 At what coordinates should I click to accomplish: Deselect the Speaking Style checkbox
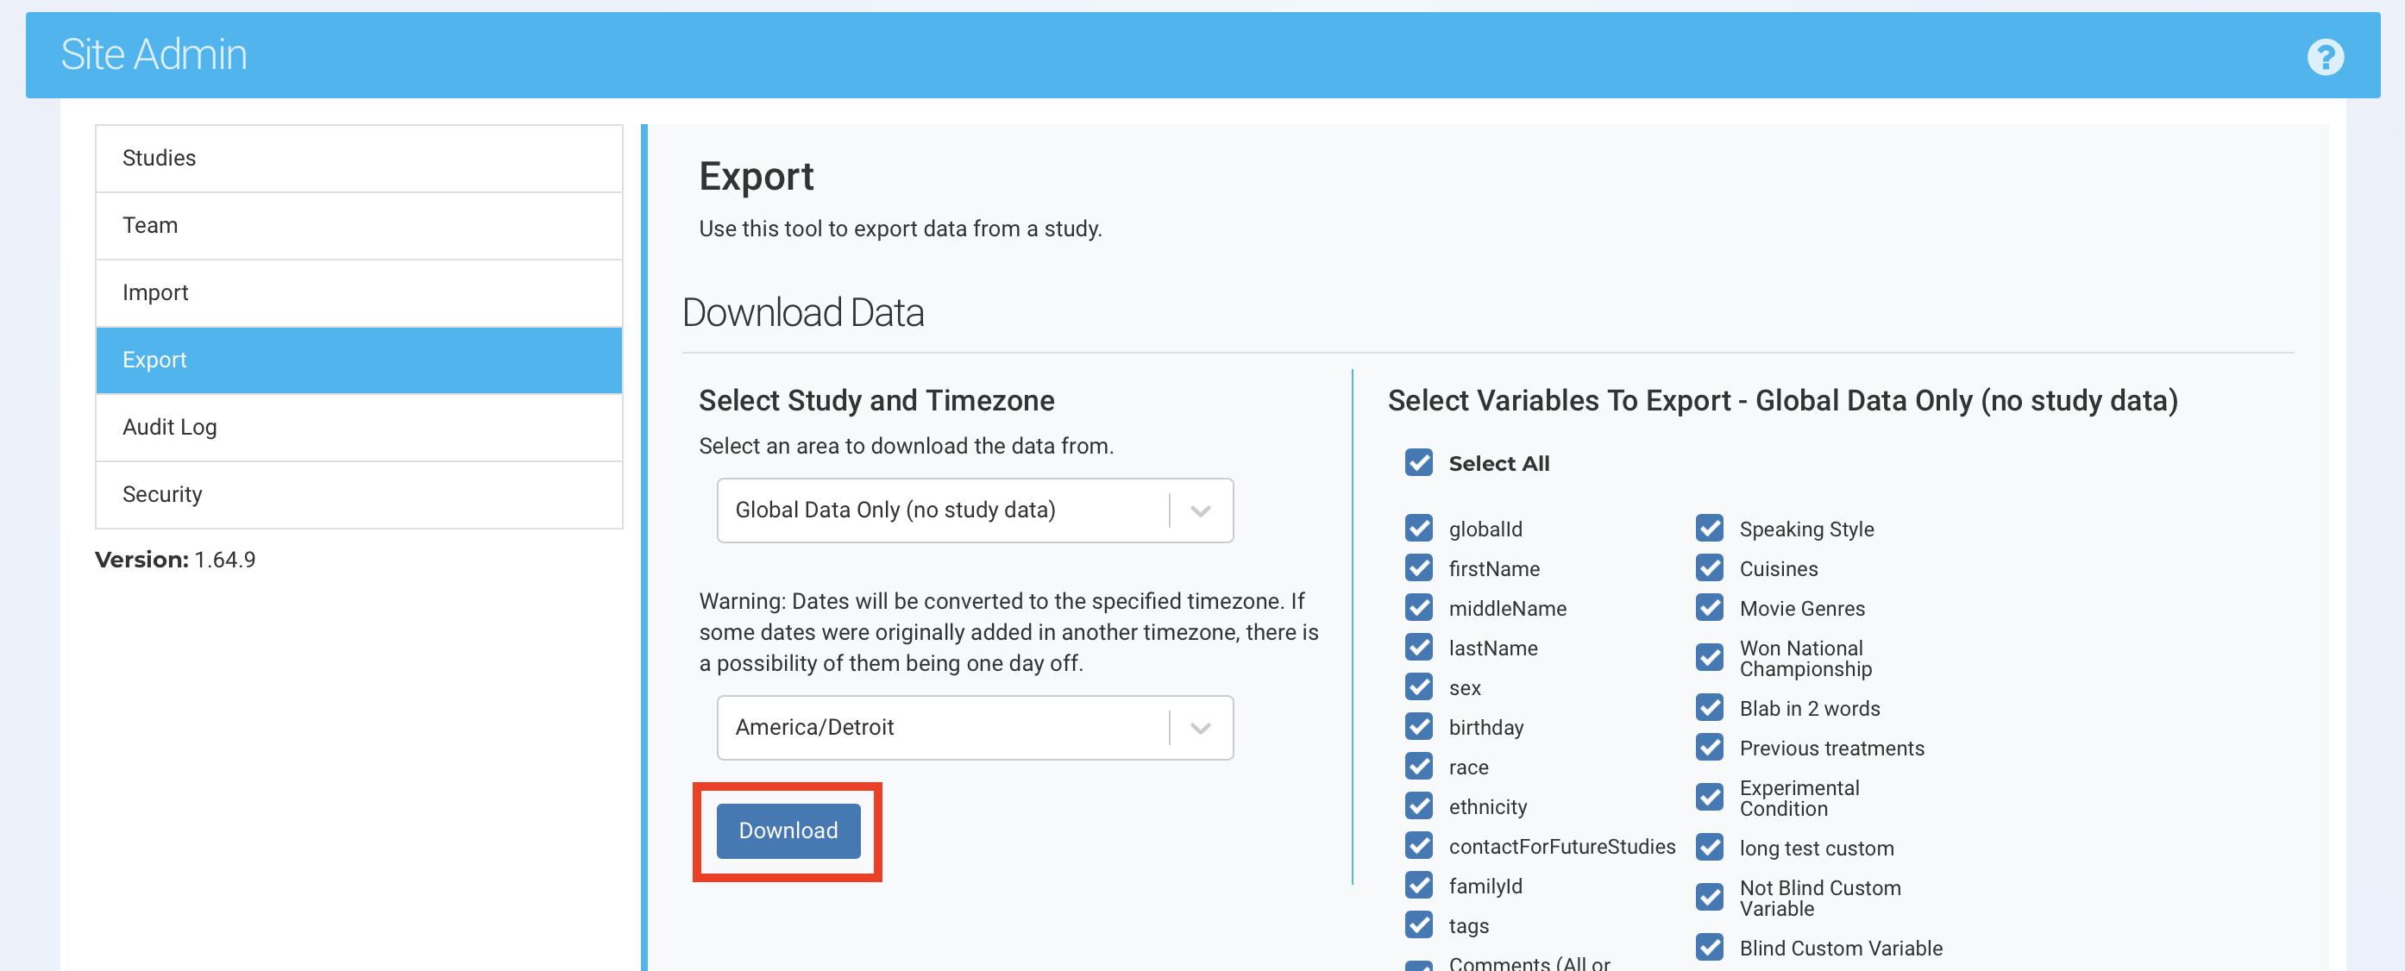[x=1709, y=529]
